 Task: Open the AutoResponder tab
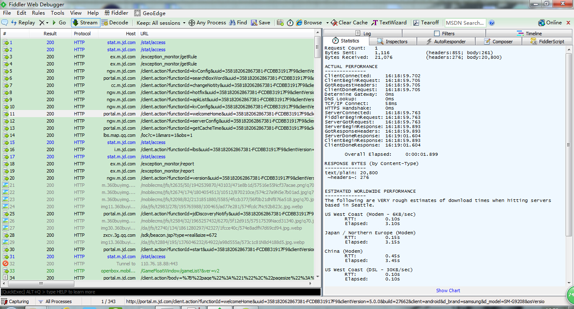(x=445, y=41)
